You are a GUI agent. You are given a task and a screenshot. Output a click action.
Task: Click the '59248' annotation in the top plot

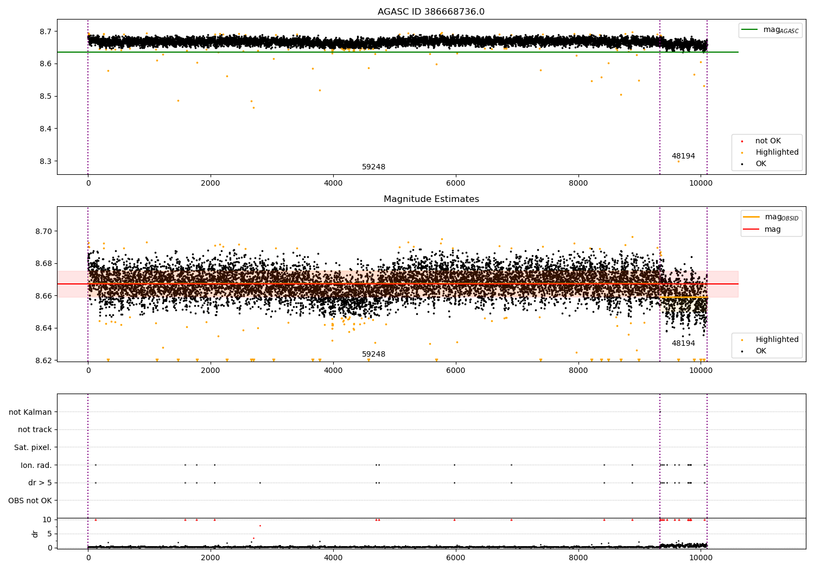(x=373, y=167)
